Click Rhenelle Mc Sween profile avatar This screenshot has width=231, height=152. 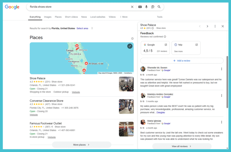(x=143, y=69)
